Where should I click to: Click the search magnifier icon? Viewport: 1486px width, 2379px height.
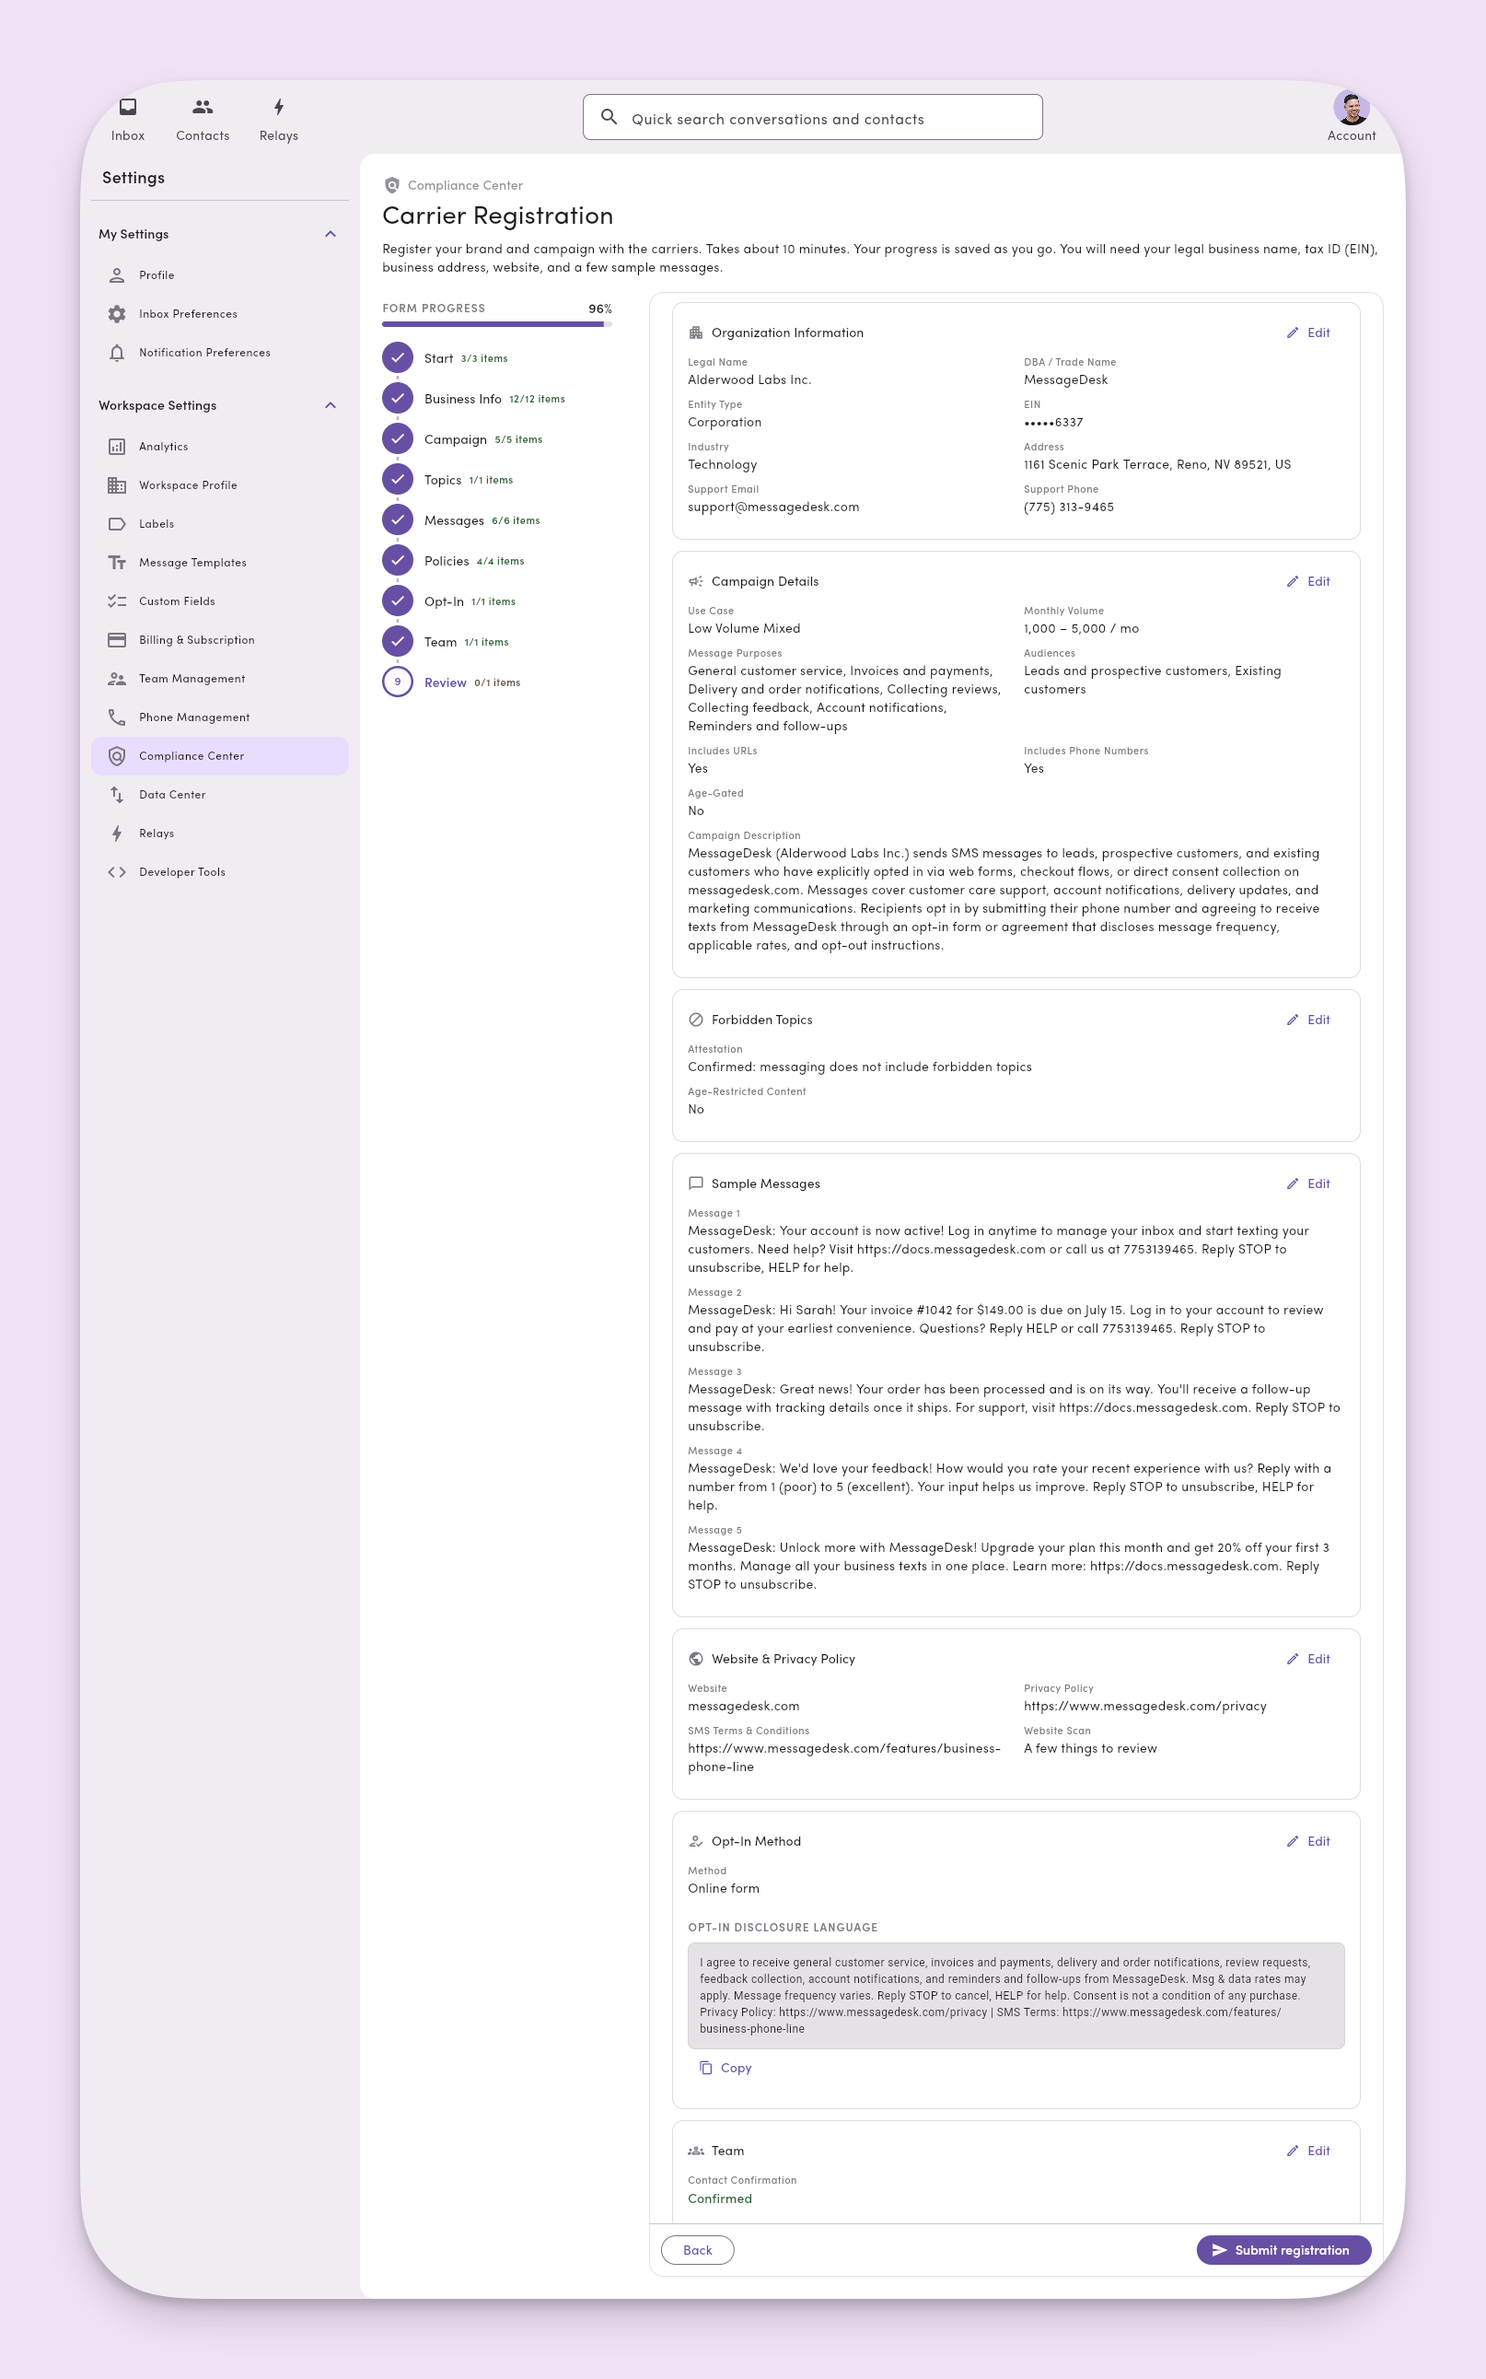(609, 117)
